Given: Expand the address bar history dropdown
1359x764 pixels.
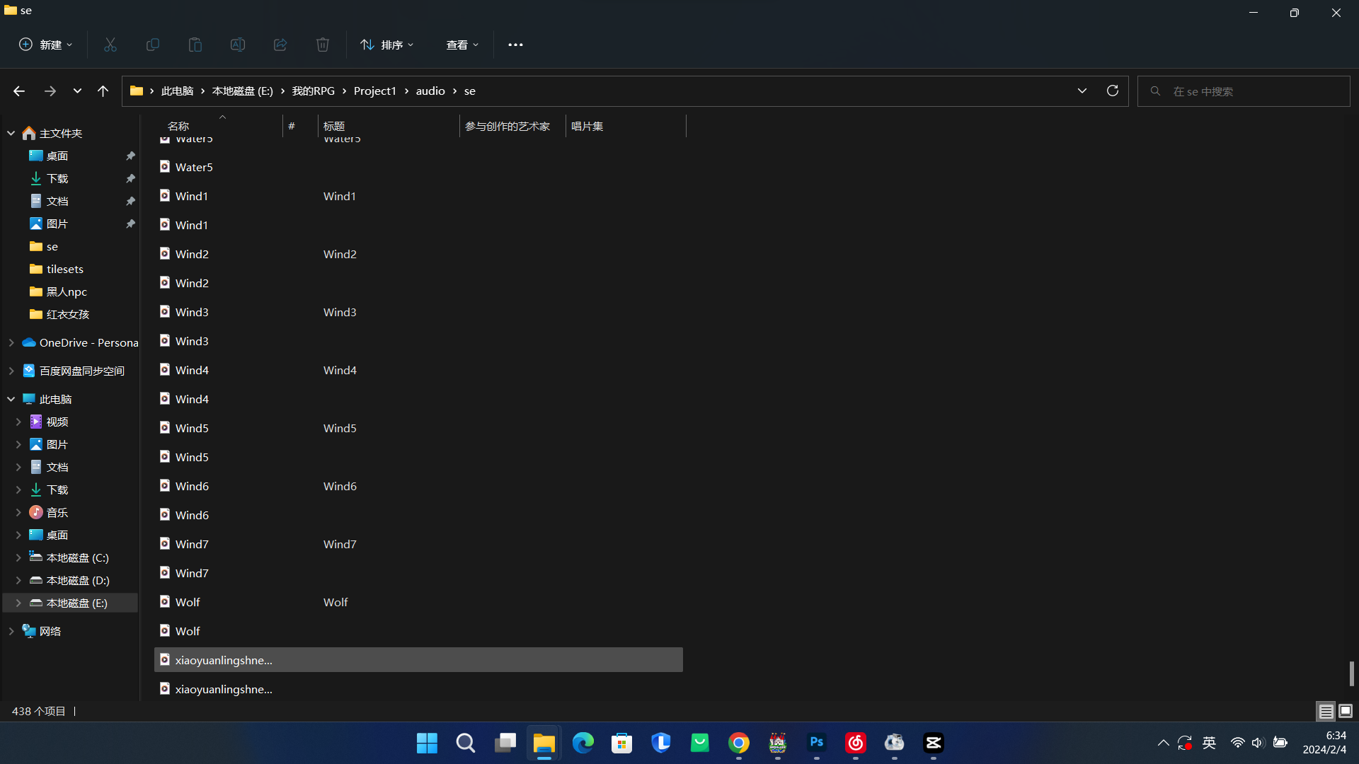Looking at the screenshot, I should [1082, 91].
